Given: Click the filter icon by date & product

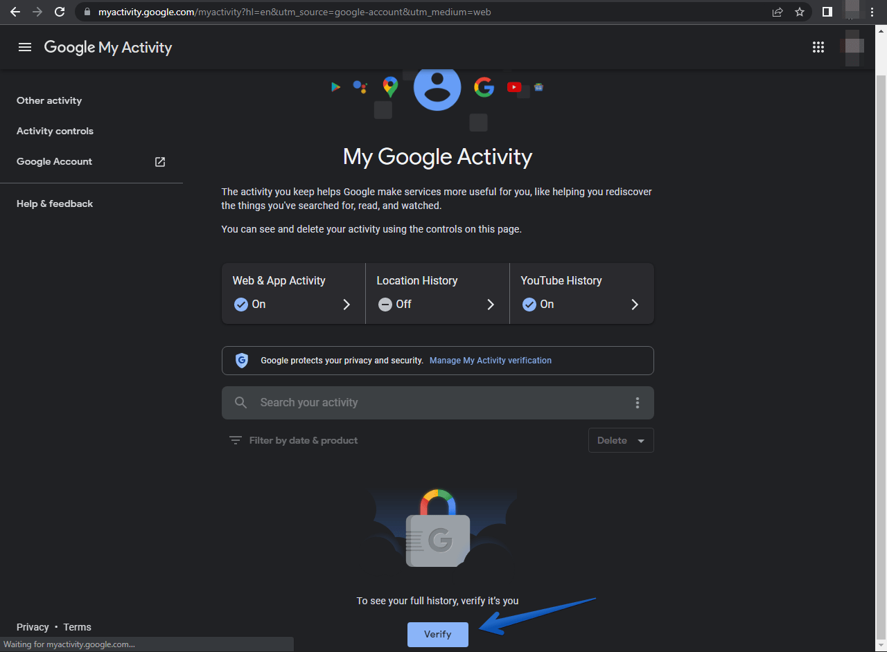Looking at the screenshot, I should (236, 440).
